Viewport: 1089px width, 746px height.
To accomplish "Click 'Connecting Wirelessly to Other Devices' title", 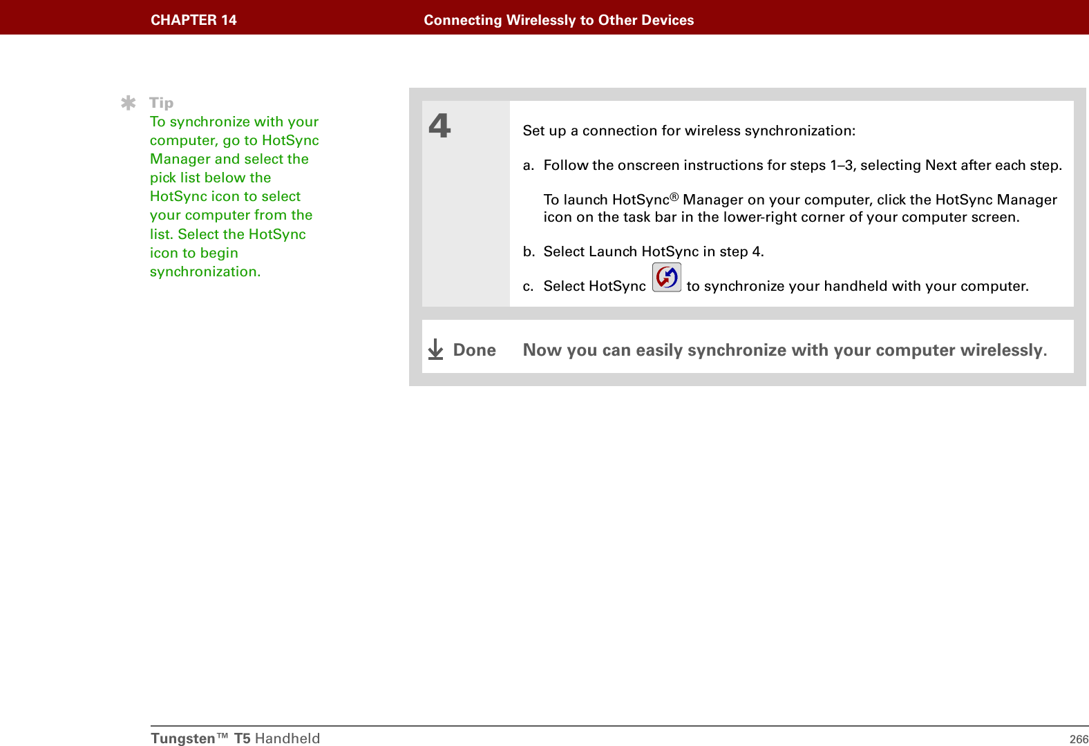I will 558,20.
